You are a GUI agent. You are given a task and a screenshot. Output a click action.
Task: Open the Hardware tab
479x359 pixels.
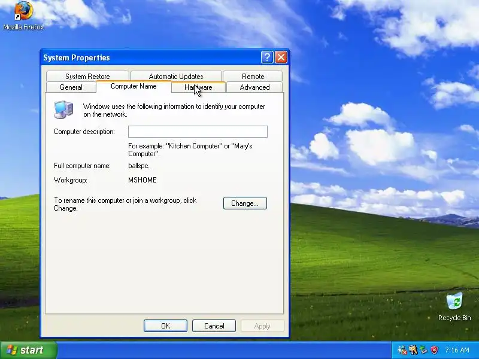198,87
